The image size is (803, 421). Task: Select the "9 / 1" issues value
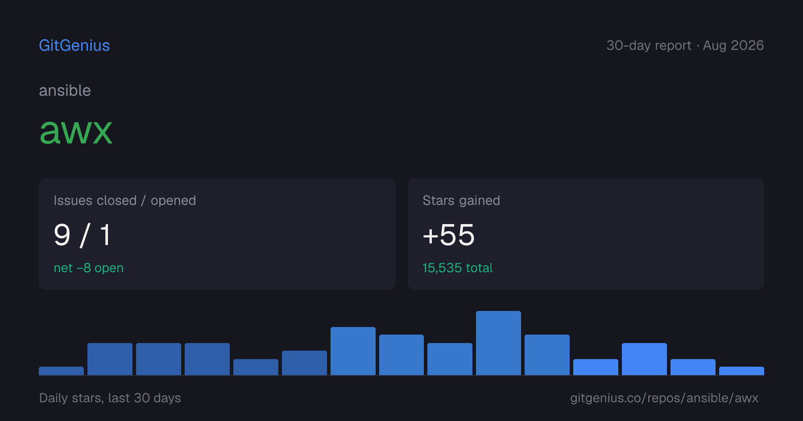83,235
